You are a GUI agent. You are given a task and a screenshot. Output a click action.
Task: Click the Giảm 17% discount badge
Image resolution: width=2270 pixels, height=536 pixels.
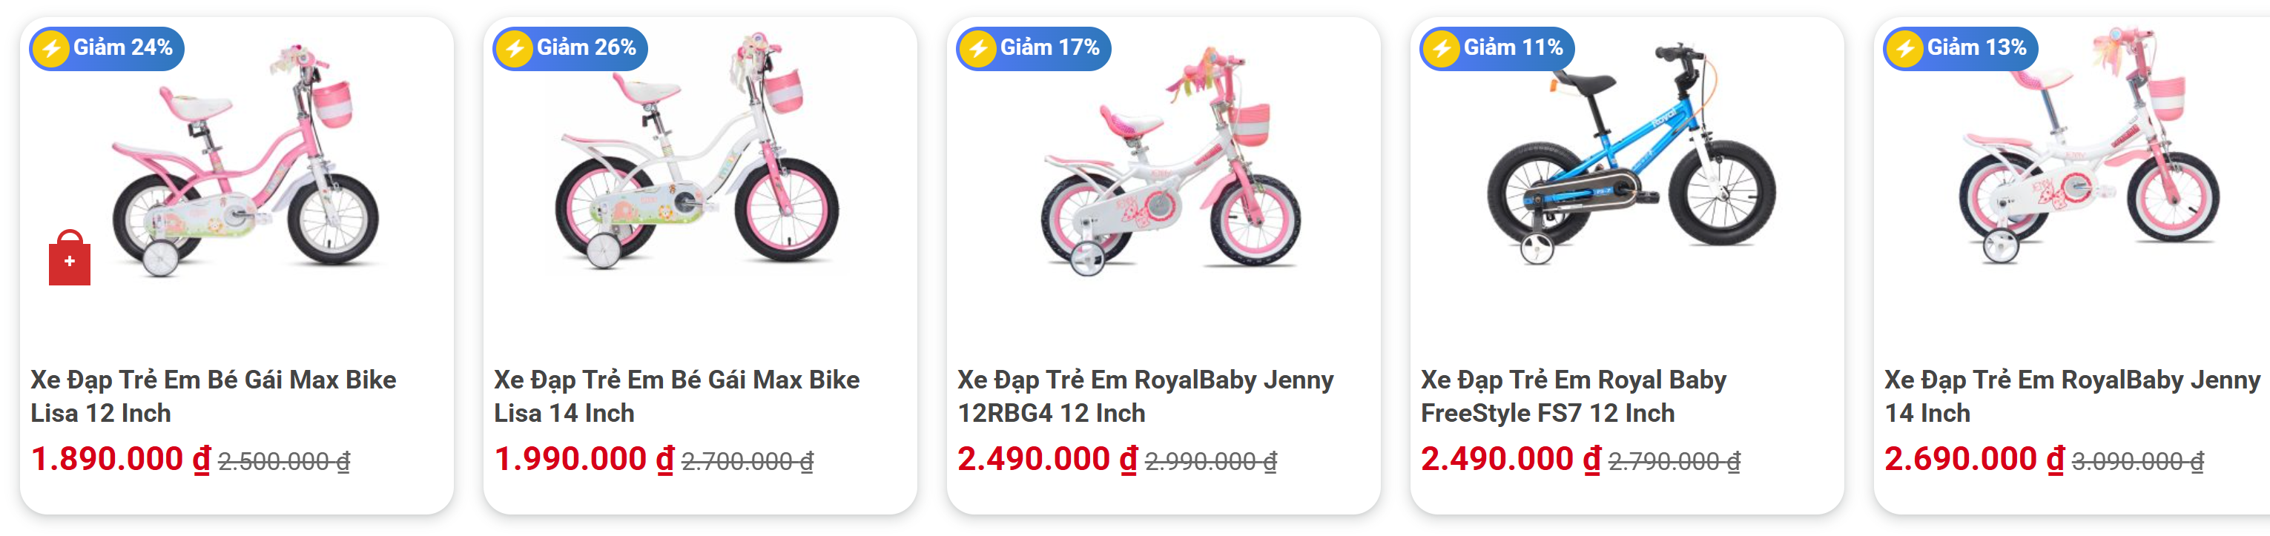coord(1034,47)
